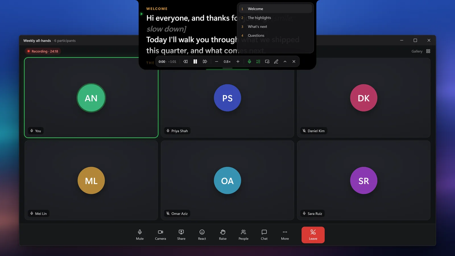455x256 pixels.
Task: Click the Daniel Kim muted name label
Action: click(x=313, y=131)
